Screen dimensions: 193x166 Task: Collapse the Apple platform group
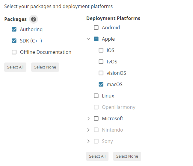coord(88,39)
